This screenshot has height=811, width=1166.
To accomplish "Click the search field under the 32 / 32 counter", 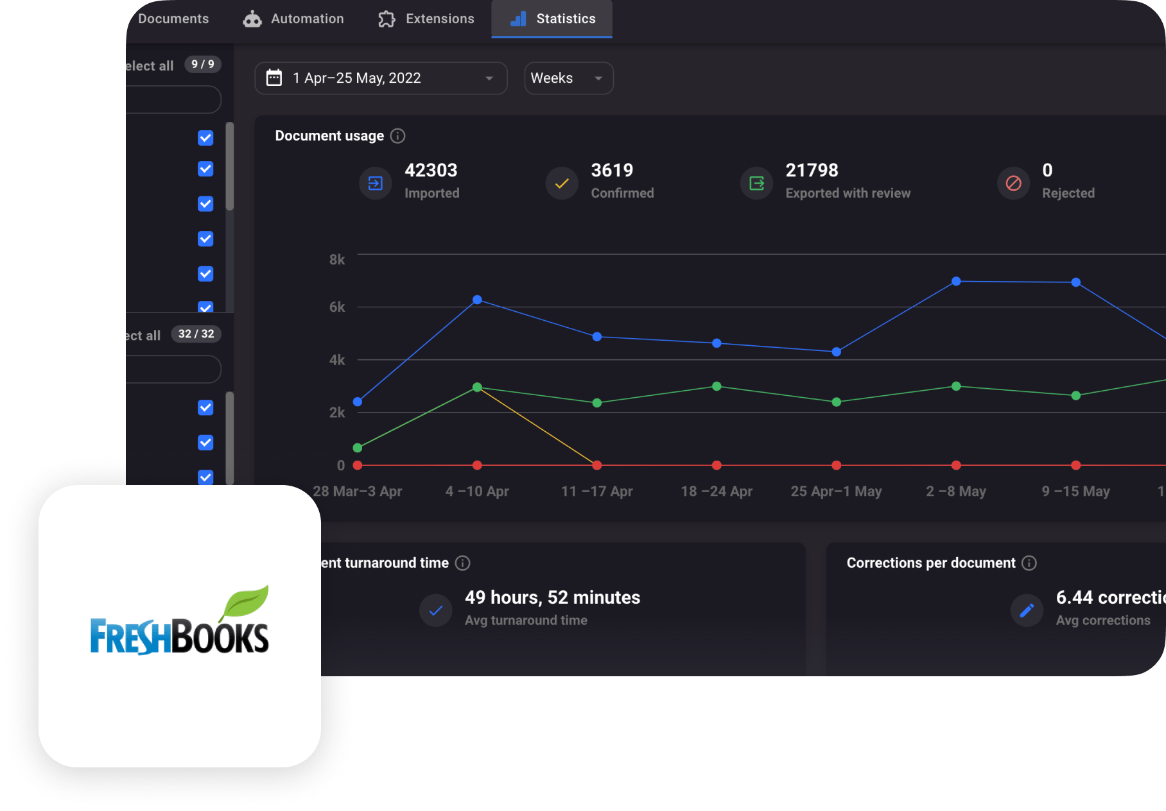I will tap(173, 370).
